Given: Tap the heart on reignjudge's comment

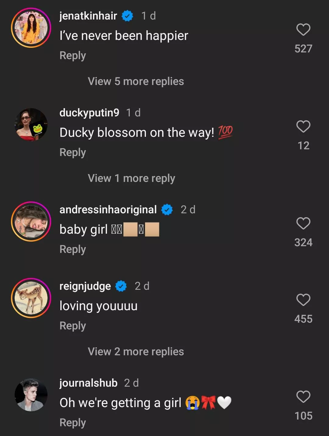Looking at the screenshot, I should coord(303,300).
